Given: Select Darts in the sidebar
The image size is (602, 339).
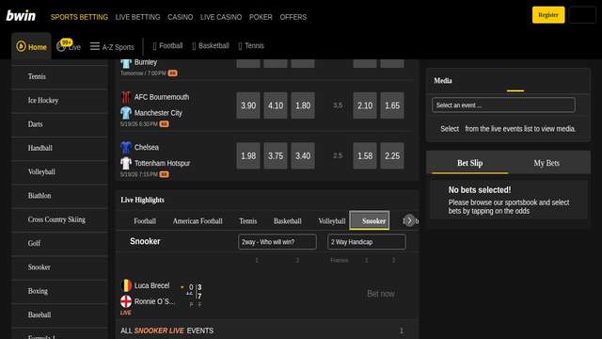Looking at the screenshot, I should tap(59, 124).
